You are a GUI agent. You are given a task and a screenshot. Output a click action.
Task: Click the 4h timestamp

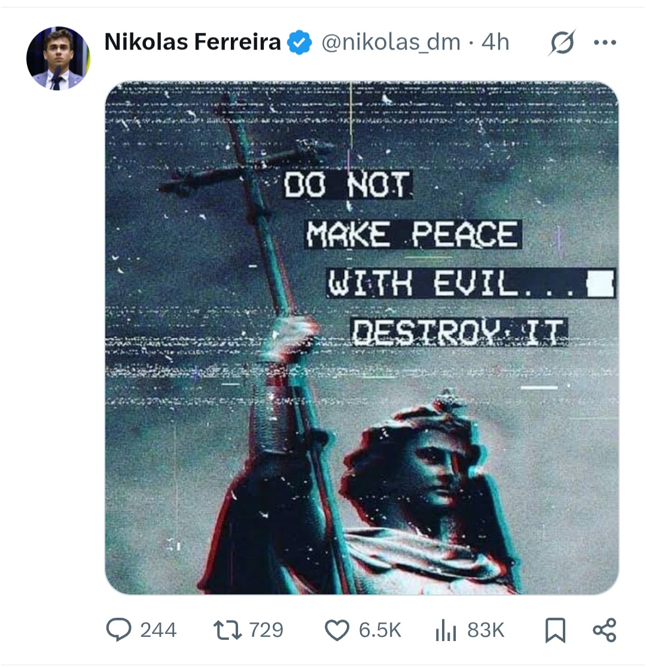(x=495, y=42)
